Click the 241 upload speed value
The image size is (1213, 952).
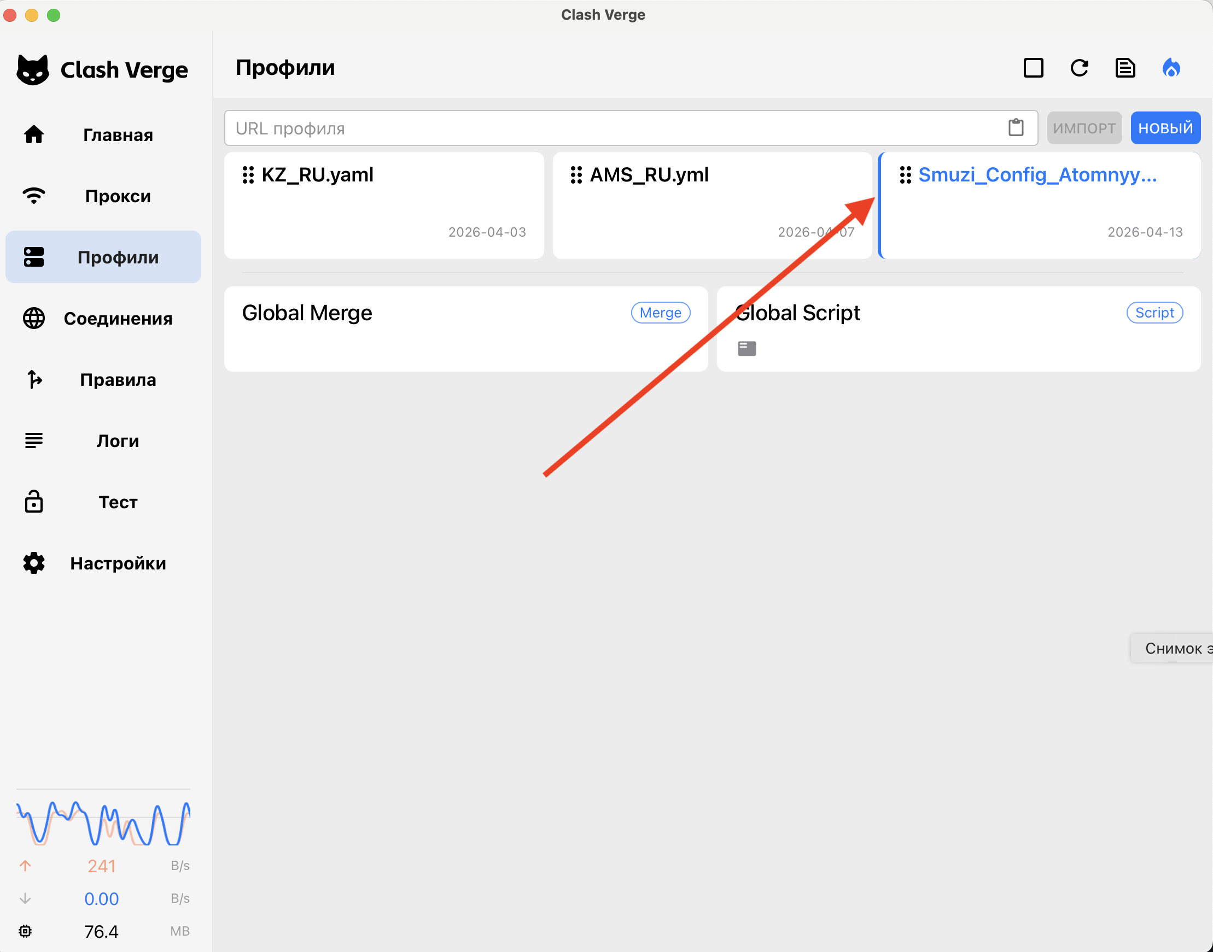(x=102, y=866)
